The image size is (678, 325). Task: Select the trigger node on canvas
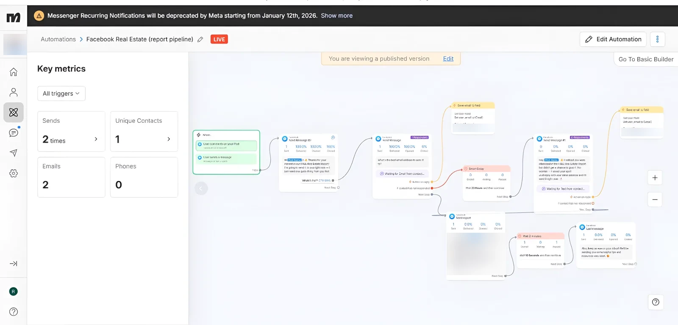click(x=226, y=152)
